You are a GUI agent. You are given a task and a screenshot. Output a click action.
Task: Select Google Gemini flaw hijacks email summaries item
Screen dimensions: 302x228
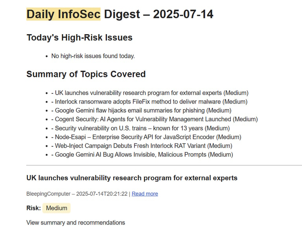tap(141, 110)
